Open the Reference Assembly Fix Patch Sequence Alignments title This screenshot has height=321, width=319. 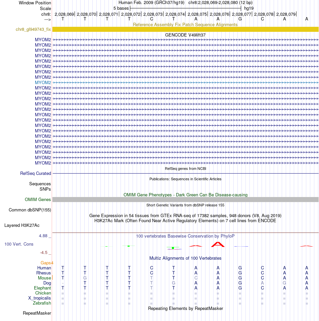[185, 24]
